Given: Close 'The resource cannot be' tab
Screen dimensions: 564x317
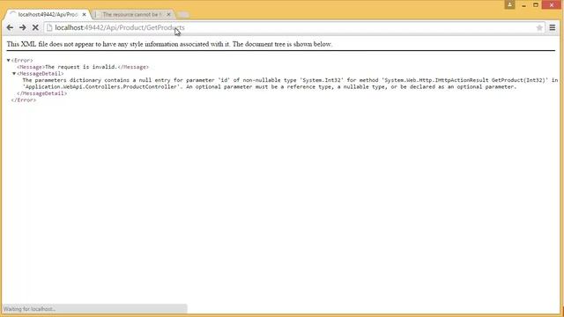Looking at the screenshot, I should [x=168, y=15].
